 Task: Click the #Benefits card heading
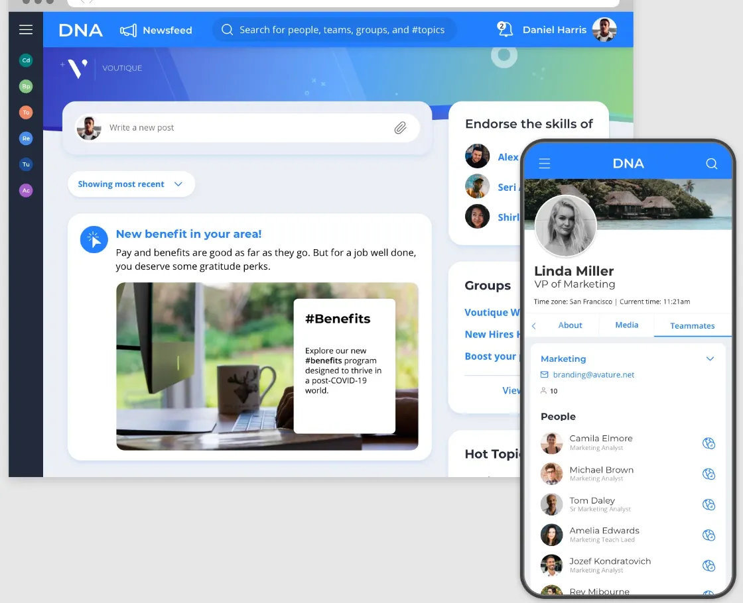tap(338, 319)
